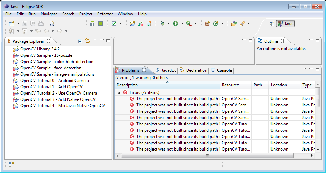Click the fast view icon in status bar
Screen dimensions: 326x173
11,165
